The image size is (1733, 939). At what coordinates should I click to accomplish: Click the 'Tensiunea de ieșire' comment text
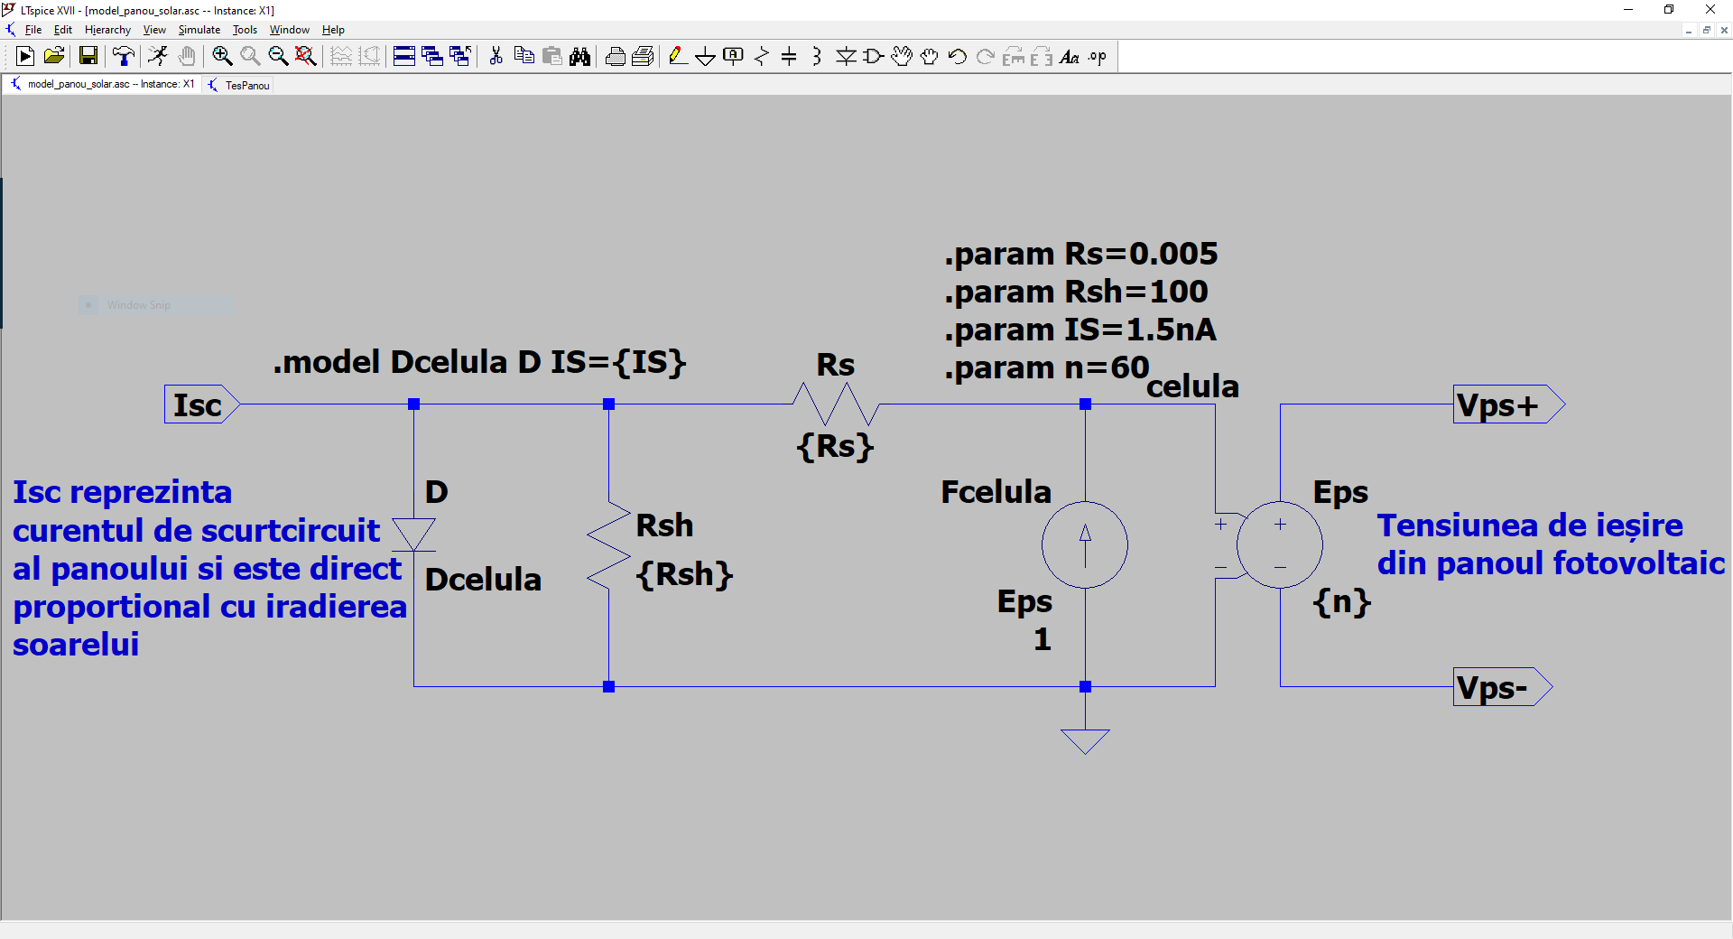(x=1530, y=525)
